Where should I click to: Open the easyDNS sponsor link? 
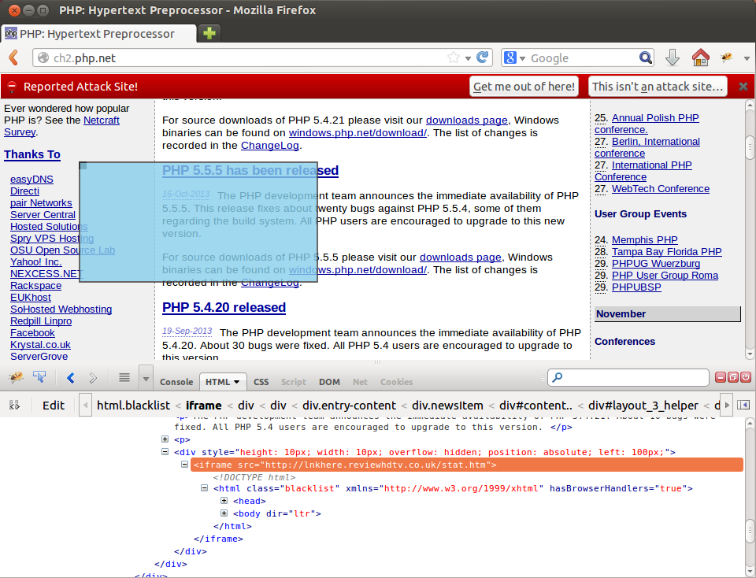(x=31, y=180)
